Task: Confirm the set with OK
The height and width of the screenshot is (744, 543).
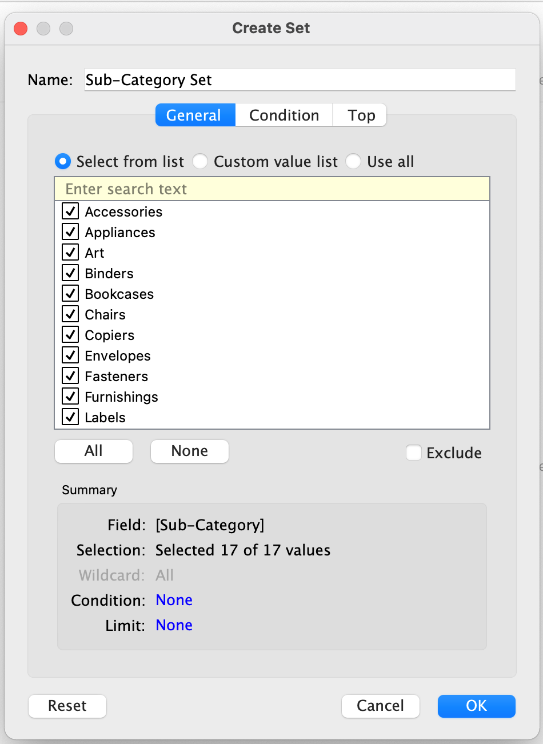Action: 476,706
